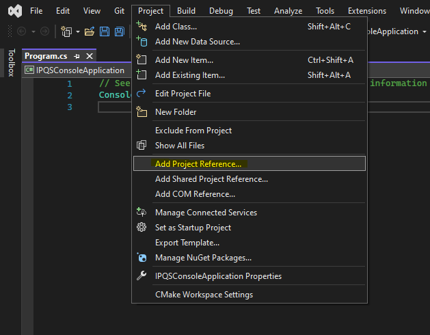Open the View menu
The height and width of the screenshot is (335, 430).
(92, 11)
